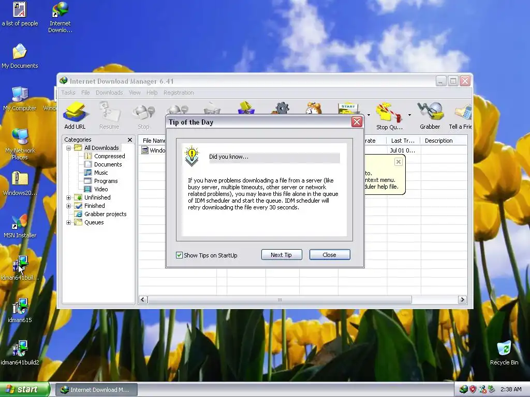This screenshot has width=530, height=397.
Task: Click the MSN Messenger tray icon
Action: tap(482, 389)
